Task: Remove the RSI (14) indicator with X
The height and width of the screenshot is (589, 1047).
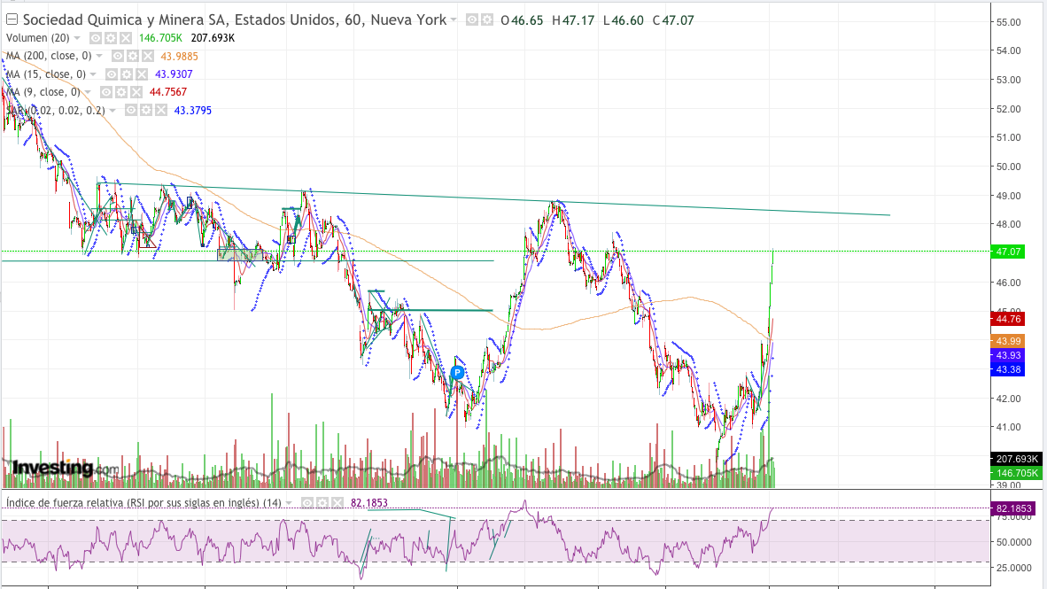Action: (x=337, y=503)
